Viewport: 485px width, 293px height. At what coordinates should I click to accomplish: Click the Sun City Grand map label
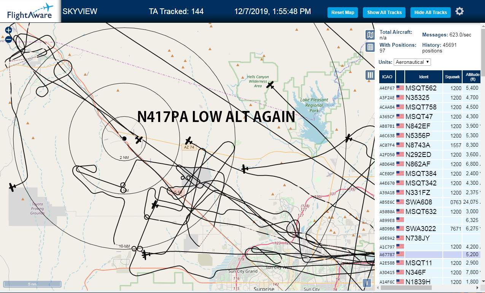tap(243, 271)
